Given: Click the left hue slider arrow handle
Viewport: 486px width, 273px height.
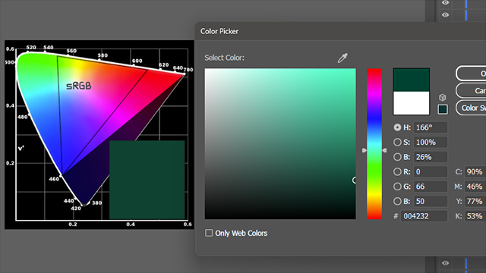Looking at the screenshot, I should click(x=364, y=150).
